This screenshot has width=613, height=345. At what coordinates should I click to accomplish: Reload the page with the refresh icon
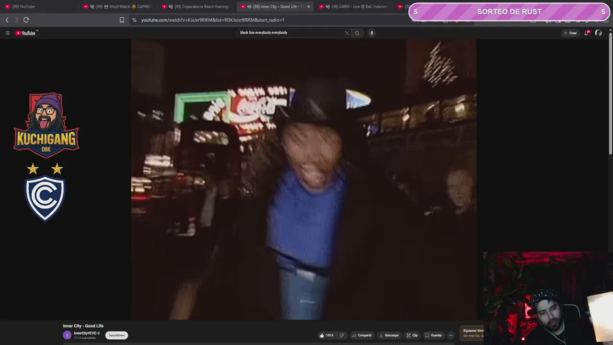[26, 20]
